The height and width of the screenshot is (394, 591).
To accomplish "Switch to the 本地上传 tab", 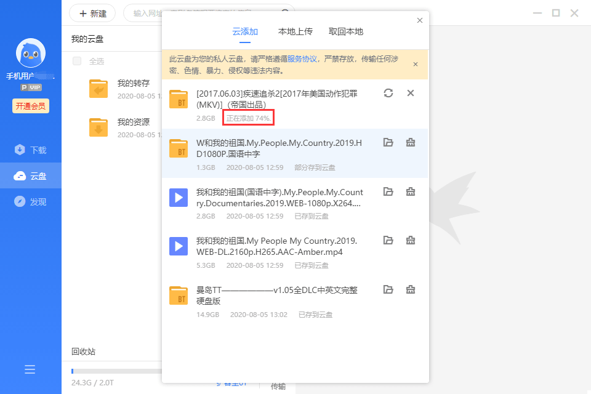I will pyautogui.click(x=295, y=31).
